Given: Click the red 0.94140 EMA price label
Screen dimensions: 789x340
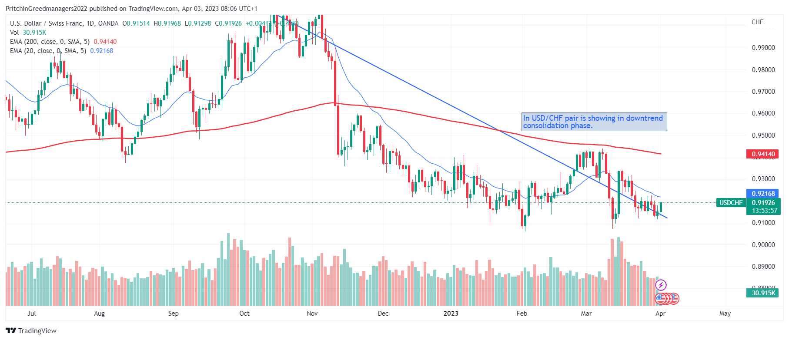Looking at the screenshot, I should click(763, 154).
